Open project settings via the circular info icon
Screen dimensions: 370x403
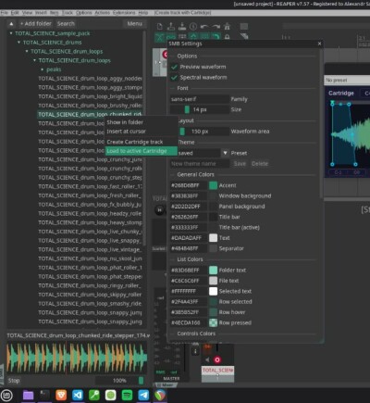193,27
